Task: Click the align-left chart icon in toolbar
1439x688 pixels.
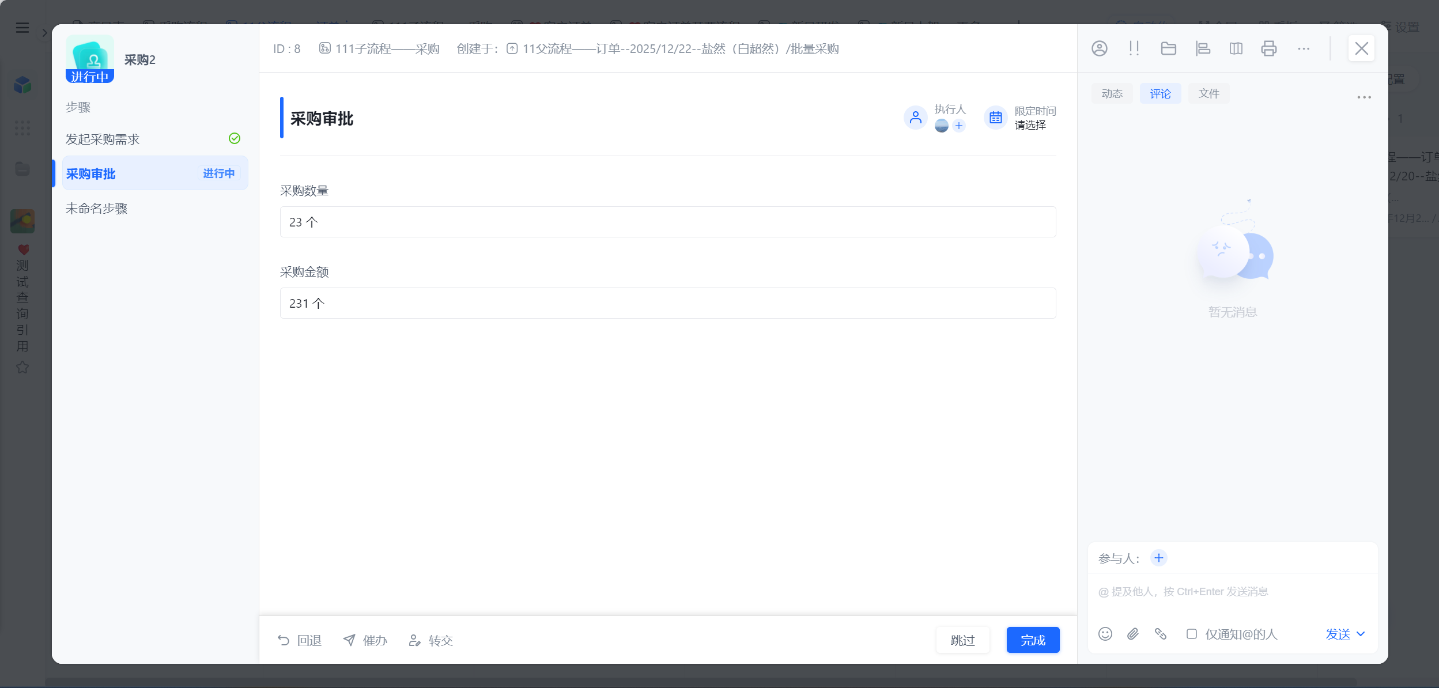Action: [x=1203, y=48]
